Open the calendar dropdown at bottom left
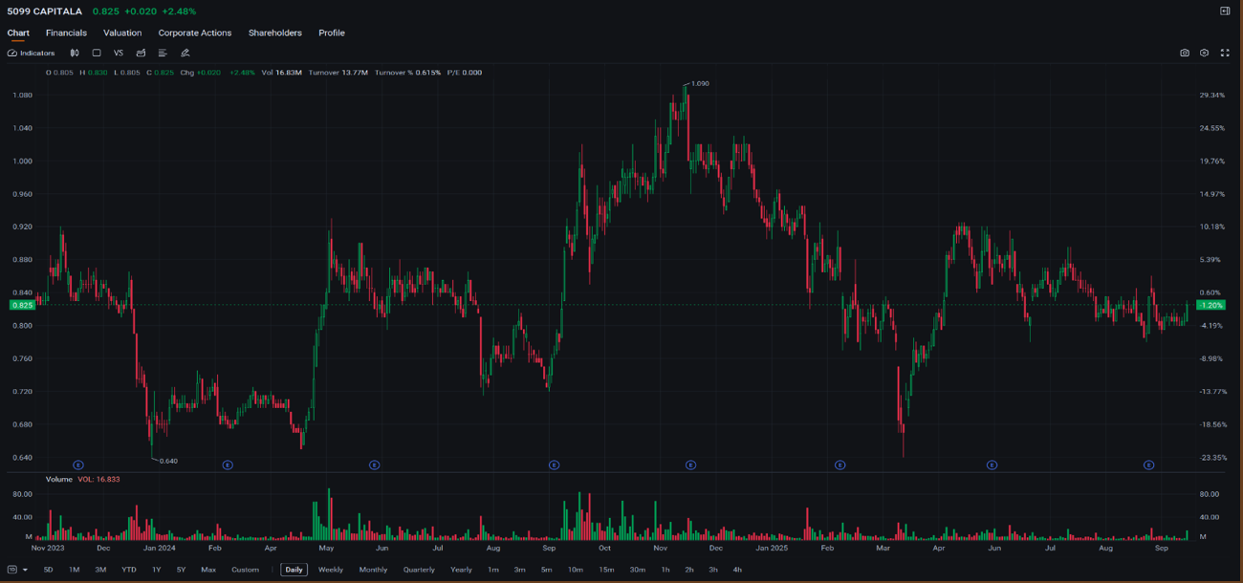Viewport: 1243px width, 583px height. click(x=17, y=570)
